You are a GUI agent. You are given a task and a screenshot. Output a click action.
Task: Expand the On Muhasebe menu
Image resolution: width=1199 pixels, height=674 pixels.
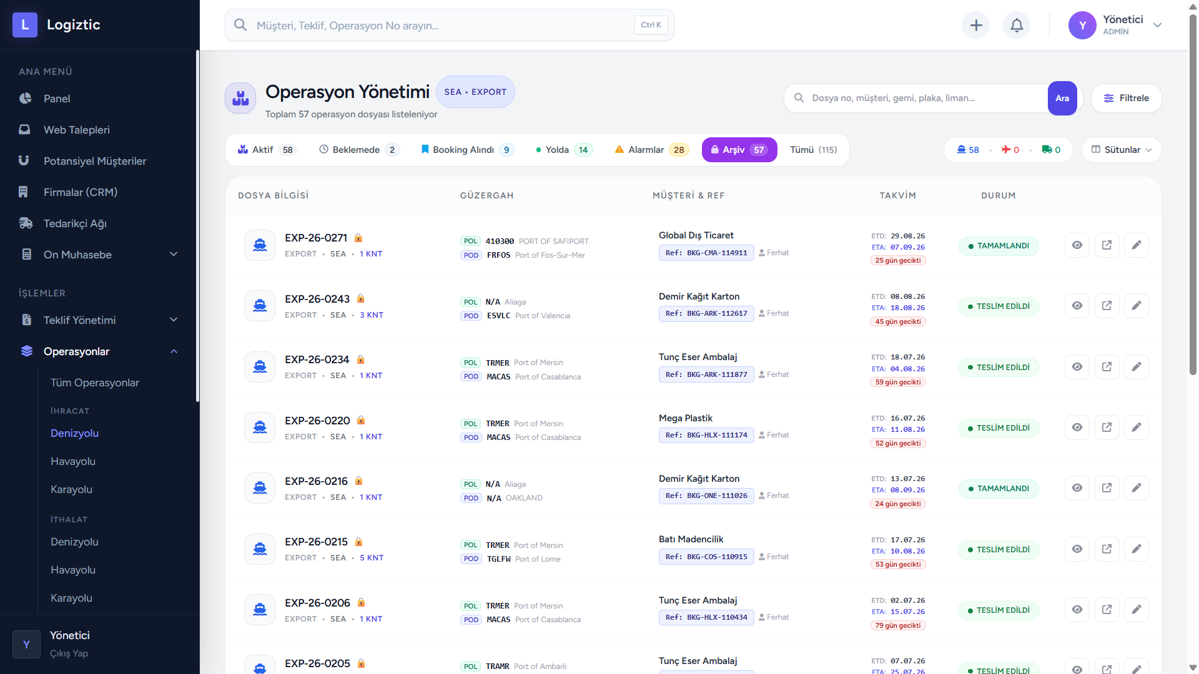pos(100,255)
